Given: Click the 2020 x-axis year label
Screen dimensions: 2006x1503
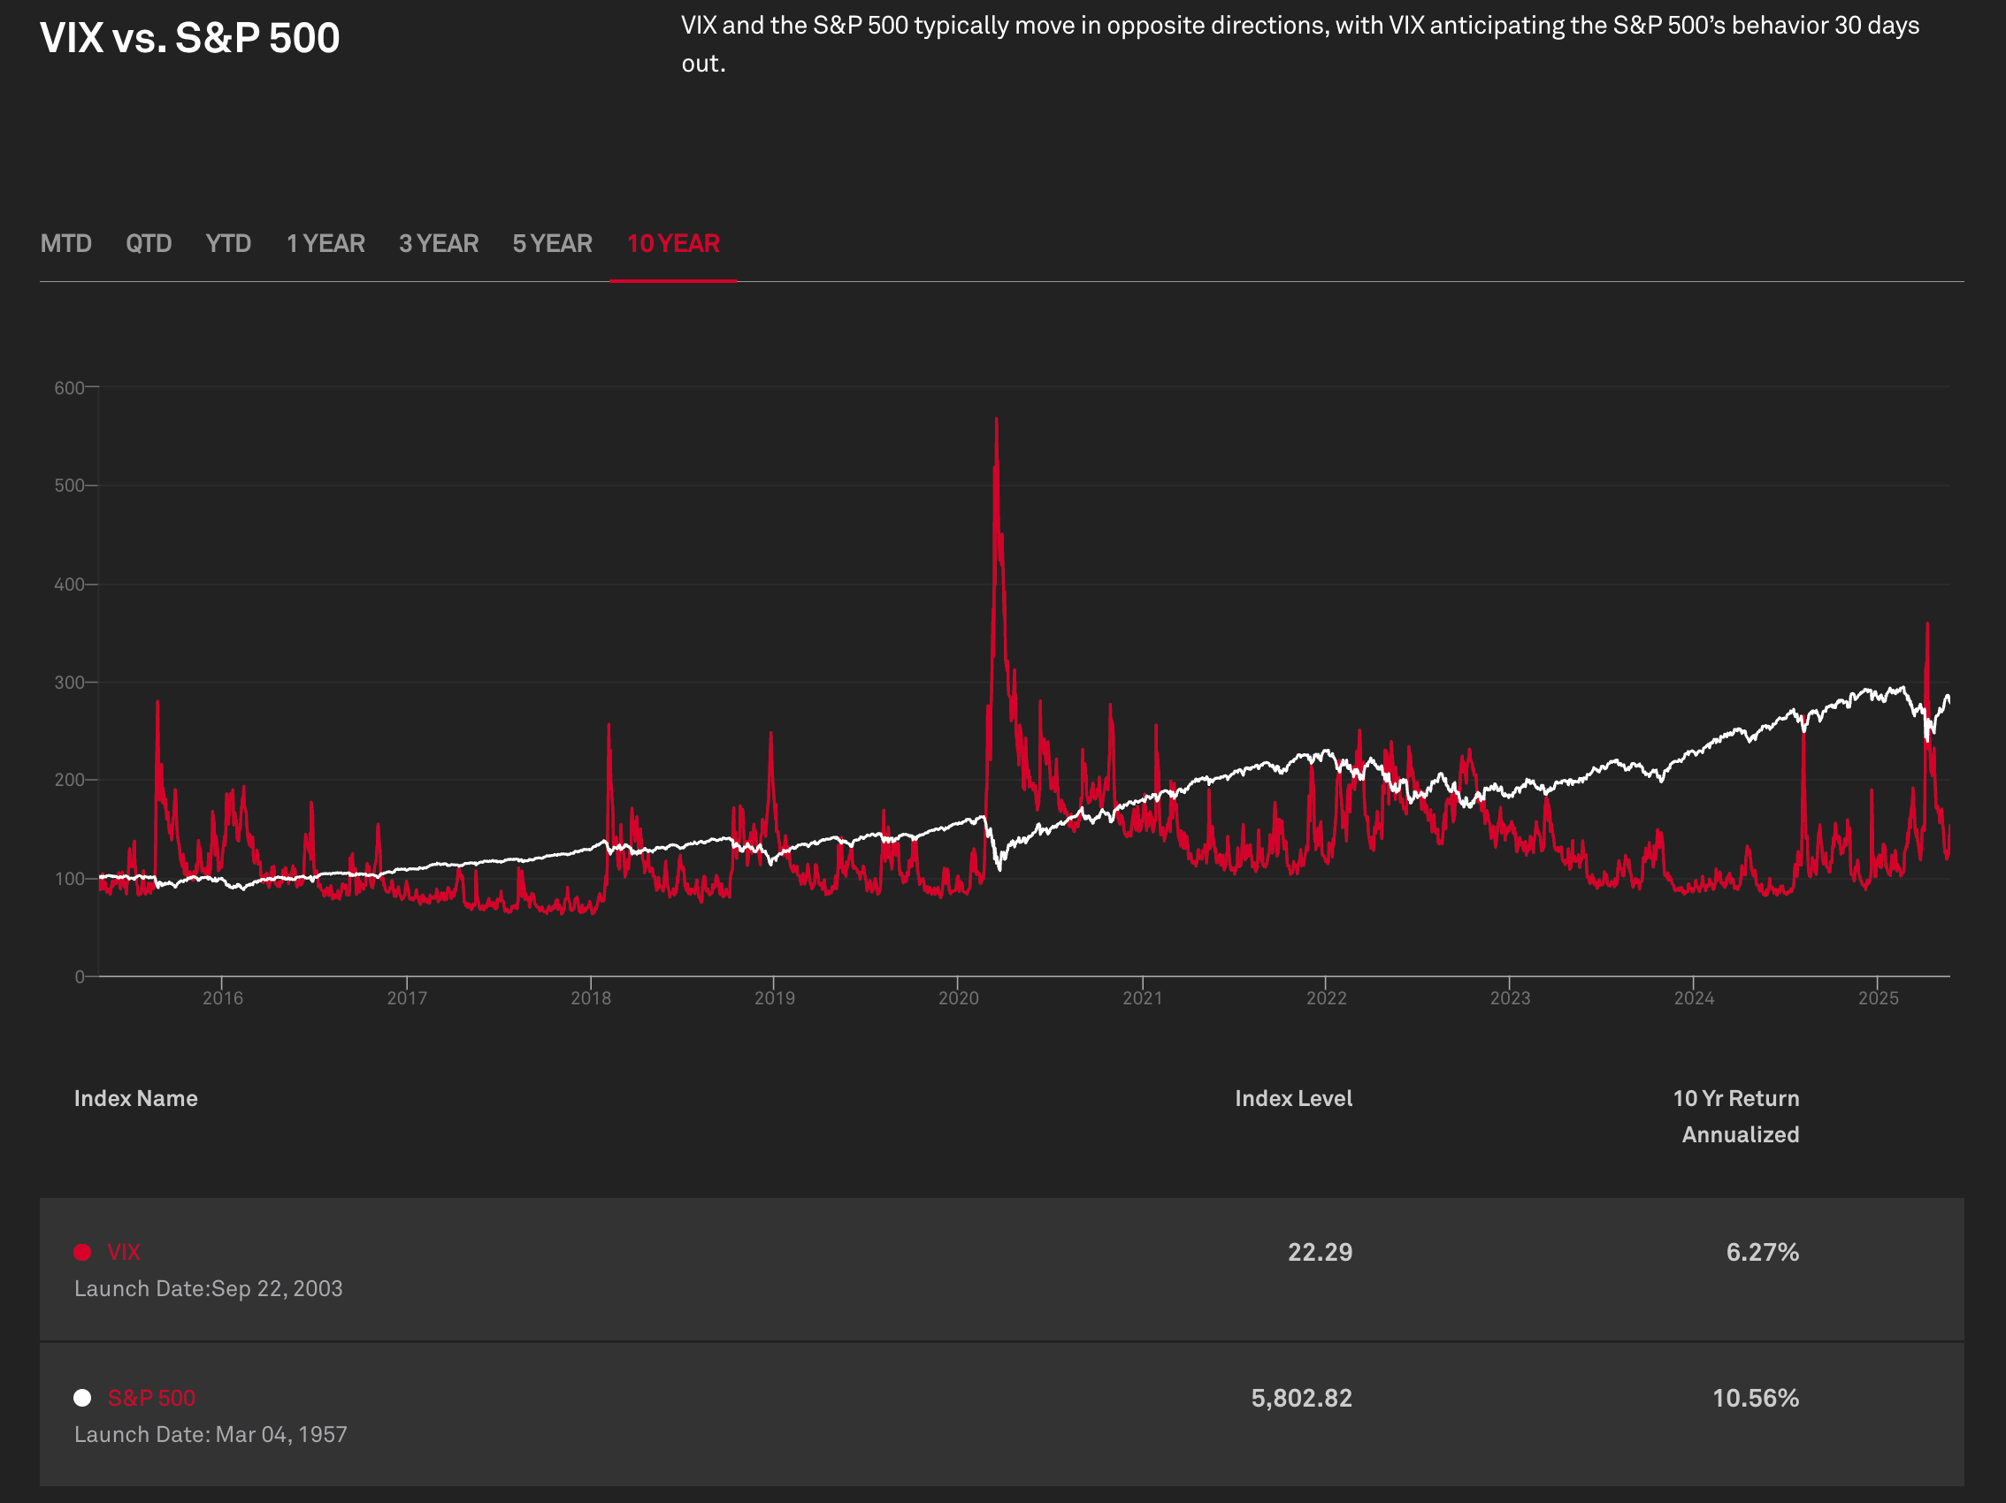Looking at the screenshot, I should (959, 998).
